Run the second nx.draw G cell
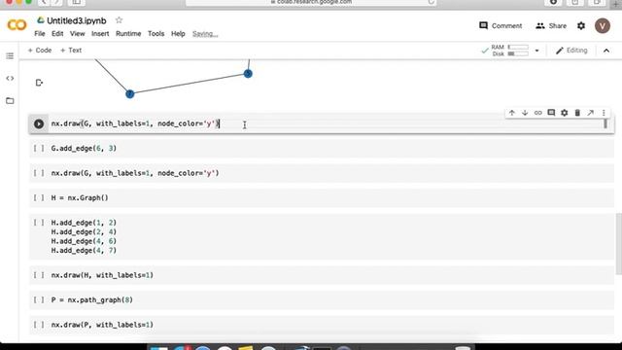The height and width of the screenshot is (350, 622). point(39,173)
